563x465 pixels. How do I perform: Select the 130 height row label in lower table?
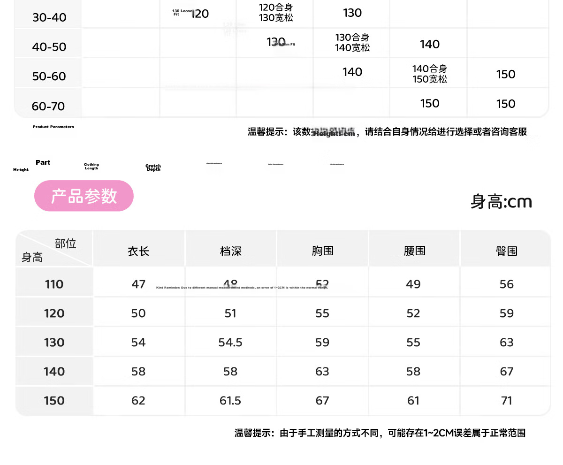click(54, 343)
